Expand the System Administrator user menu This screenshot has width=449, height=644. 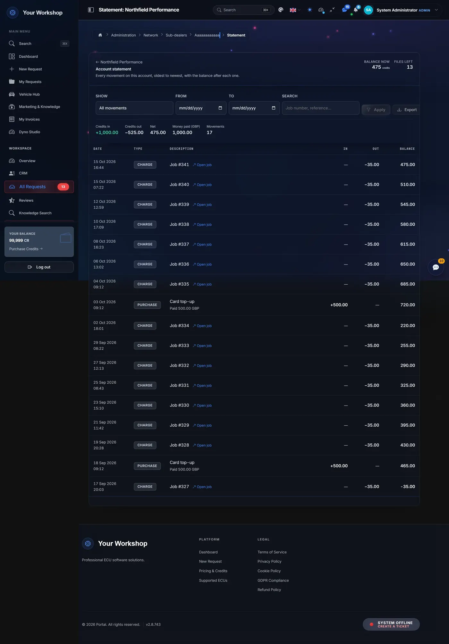[402, 10]
